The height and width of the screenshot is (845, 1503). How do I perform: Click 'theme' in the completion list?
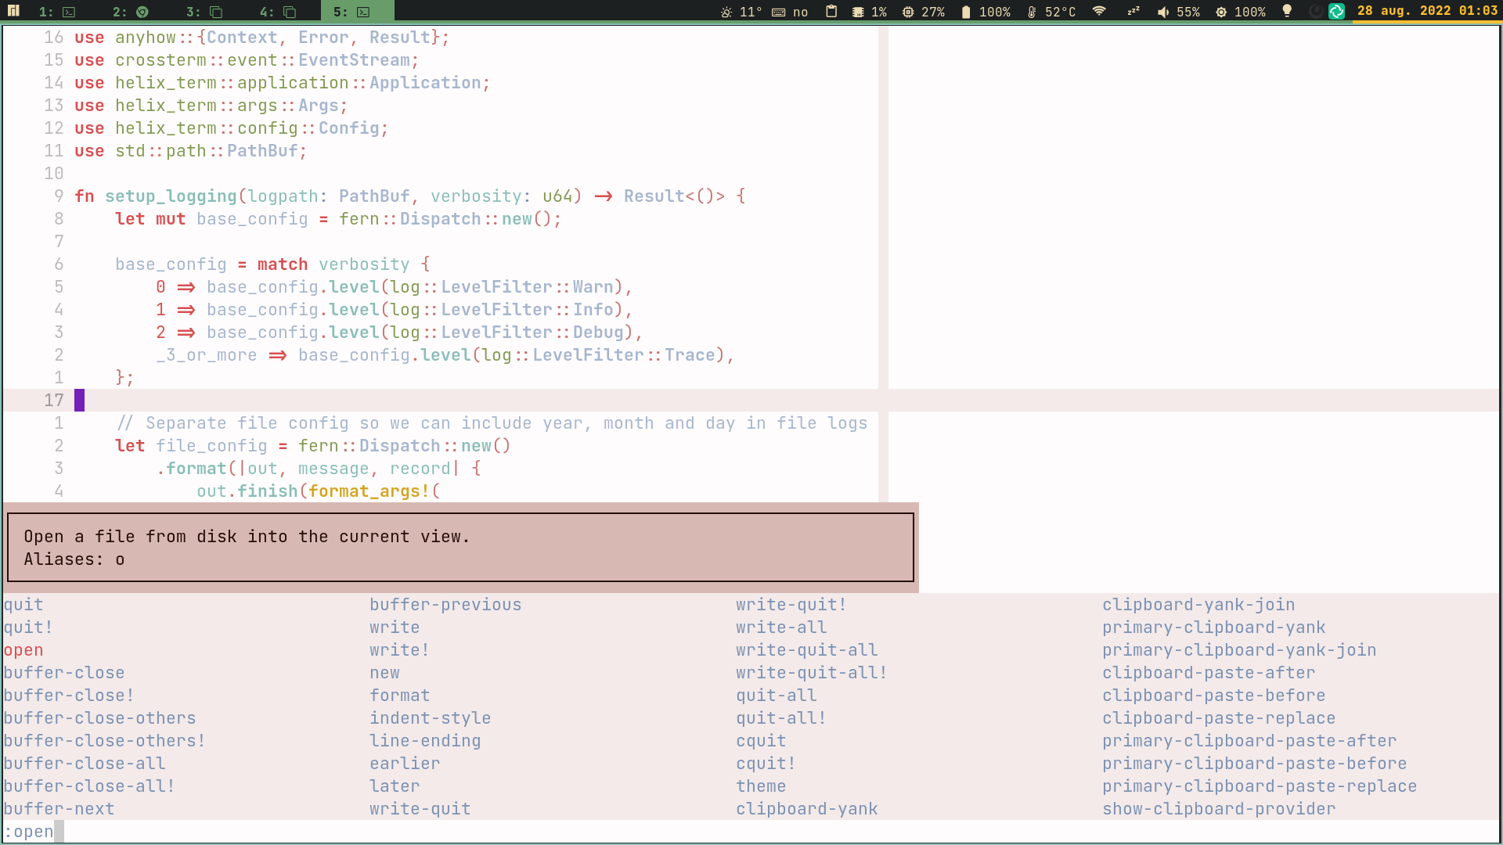(761, 786)
